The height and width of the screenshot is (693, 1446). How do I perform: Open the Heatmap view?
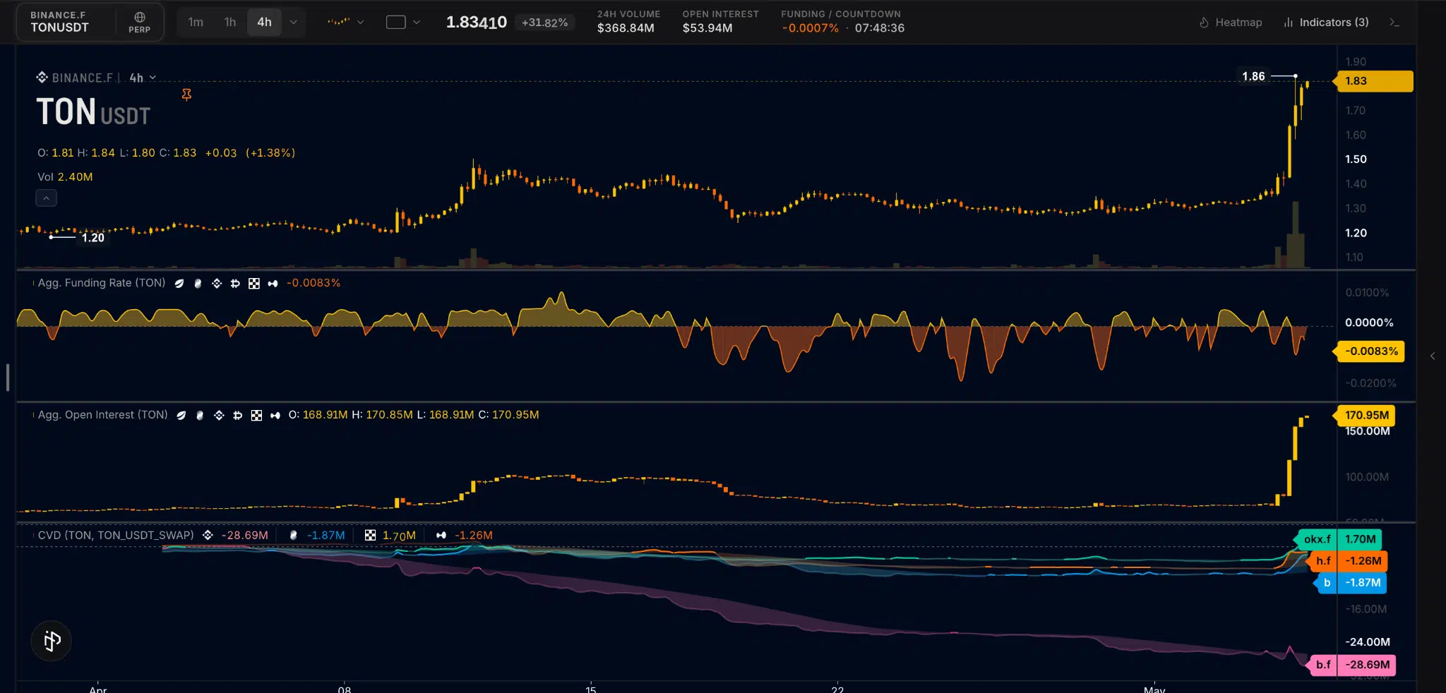coord(1231,23)
